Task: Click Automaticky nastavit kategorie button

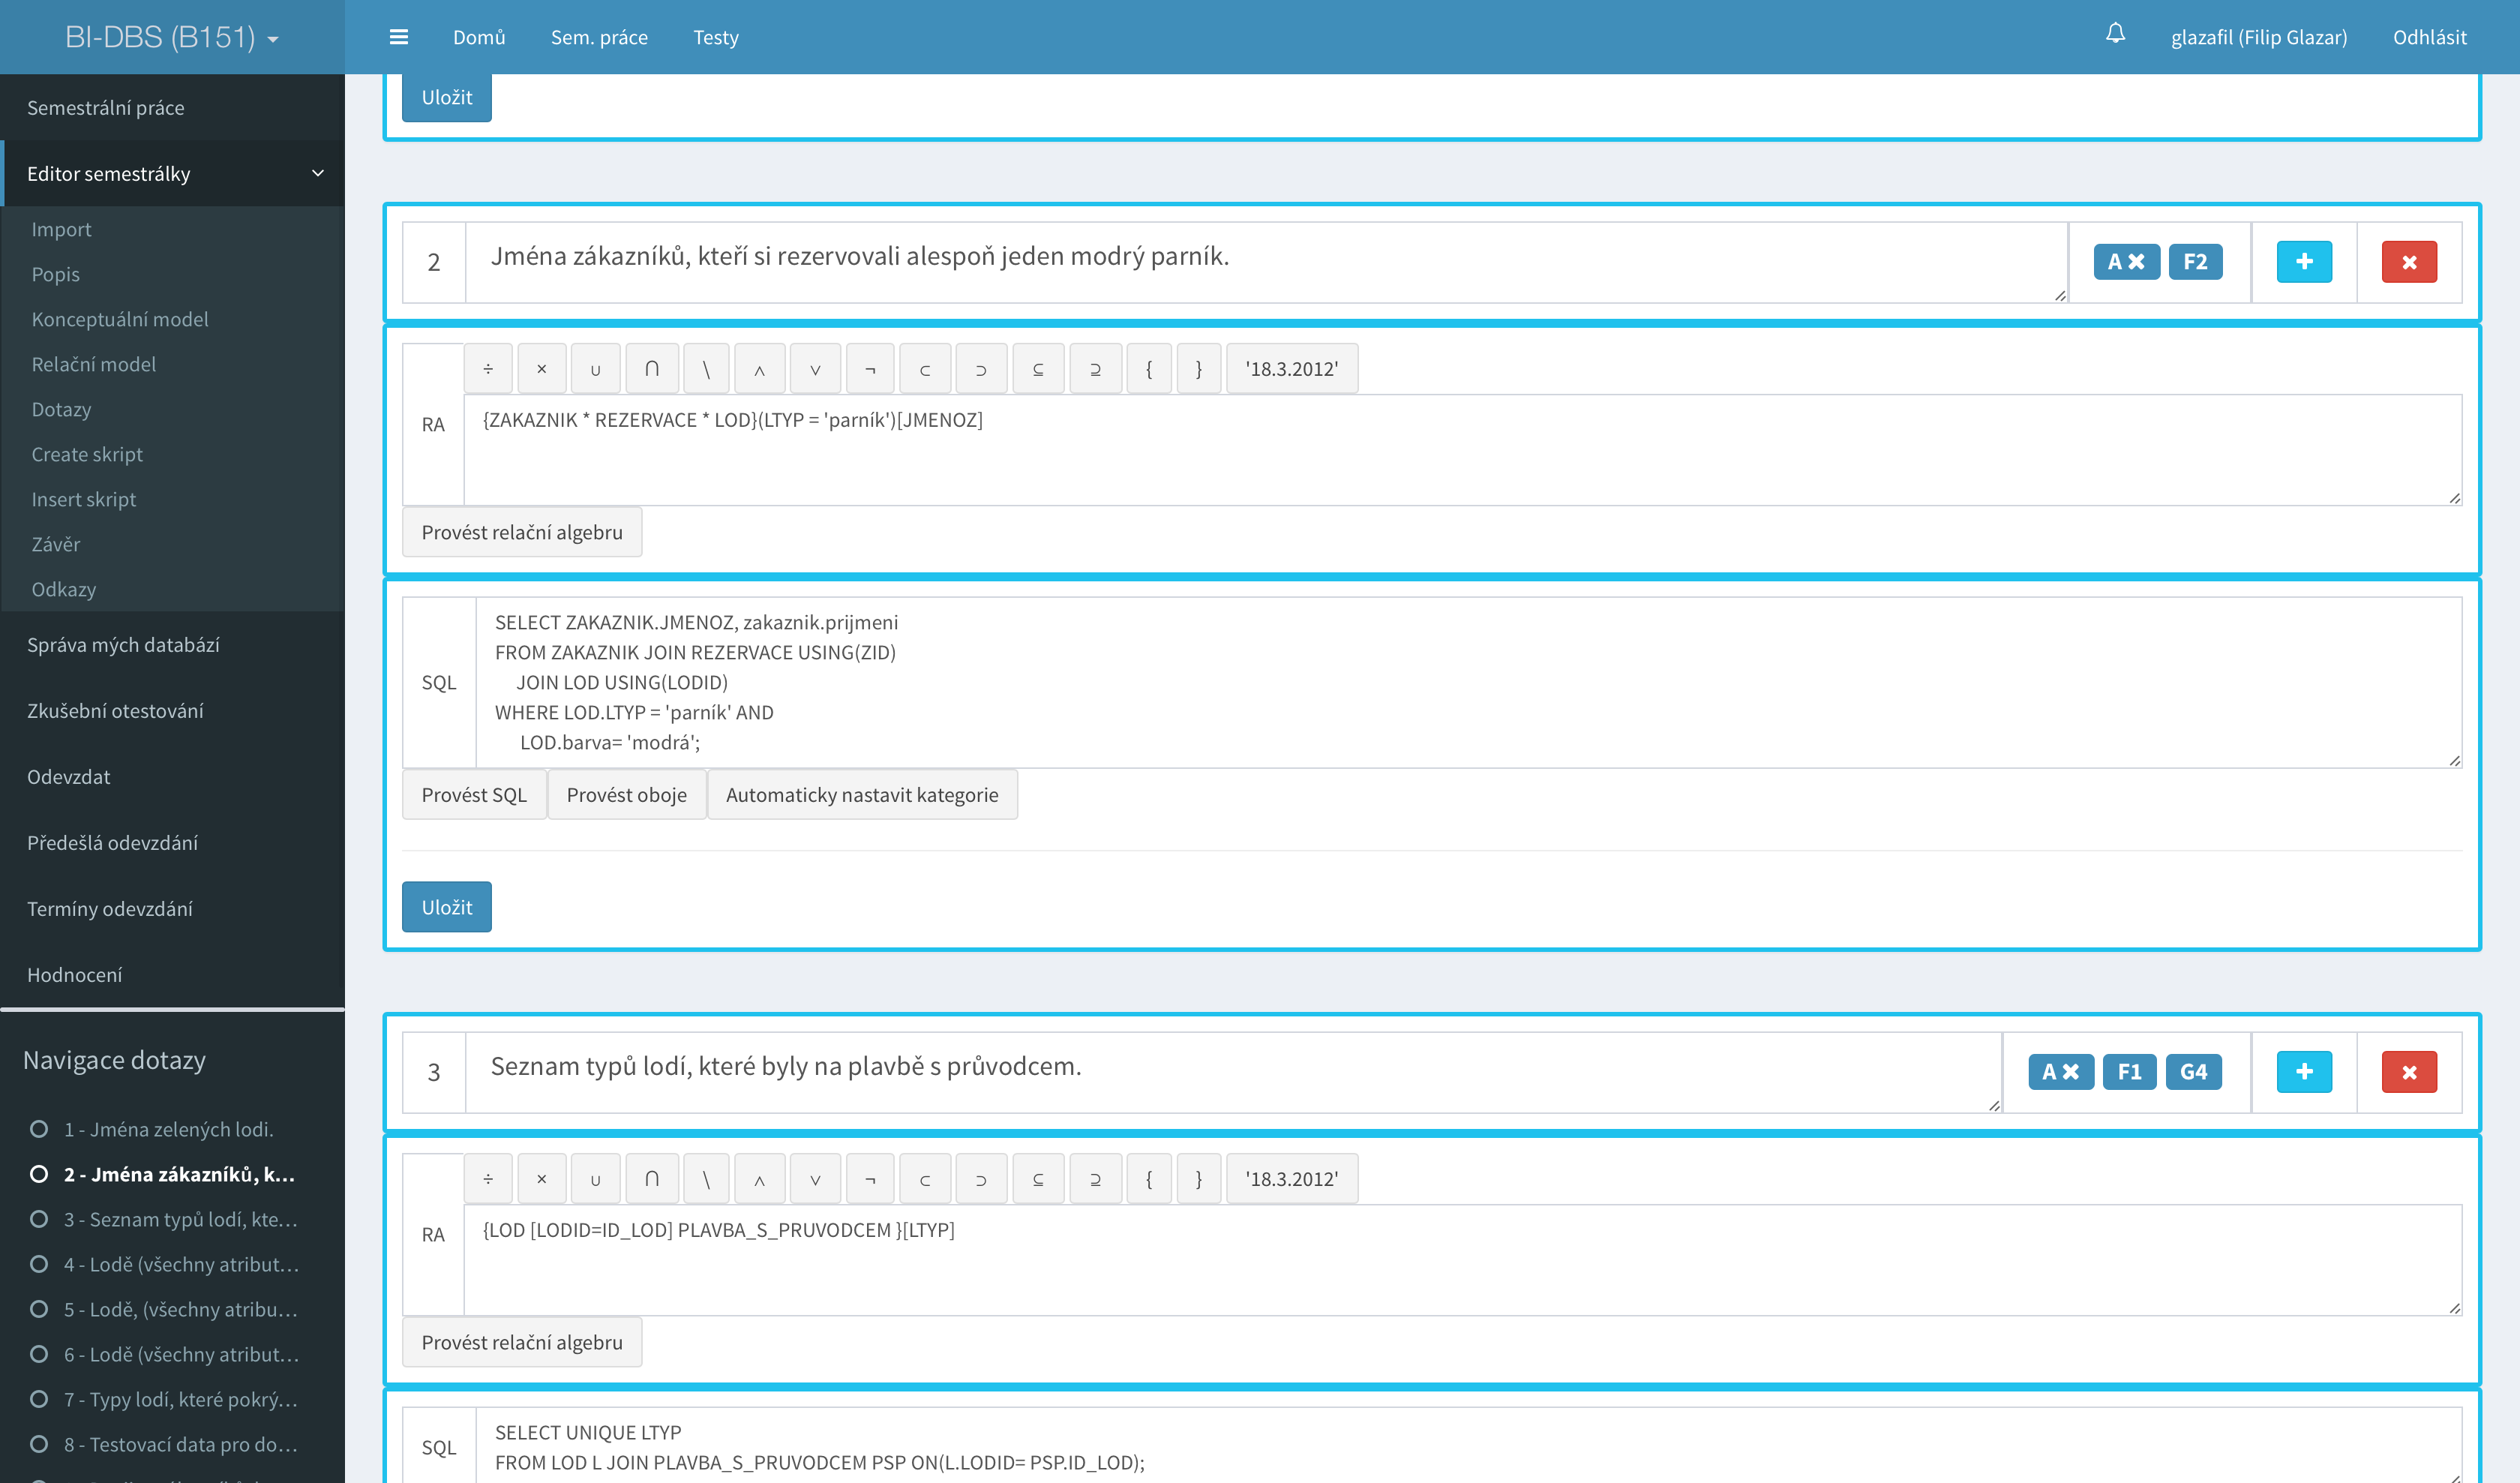Action: click(862, 795)
